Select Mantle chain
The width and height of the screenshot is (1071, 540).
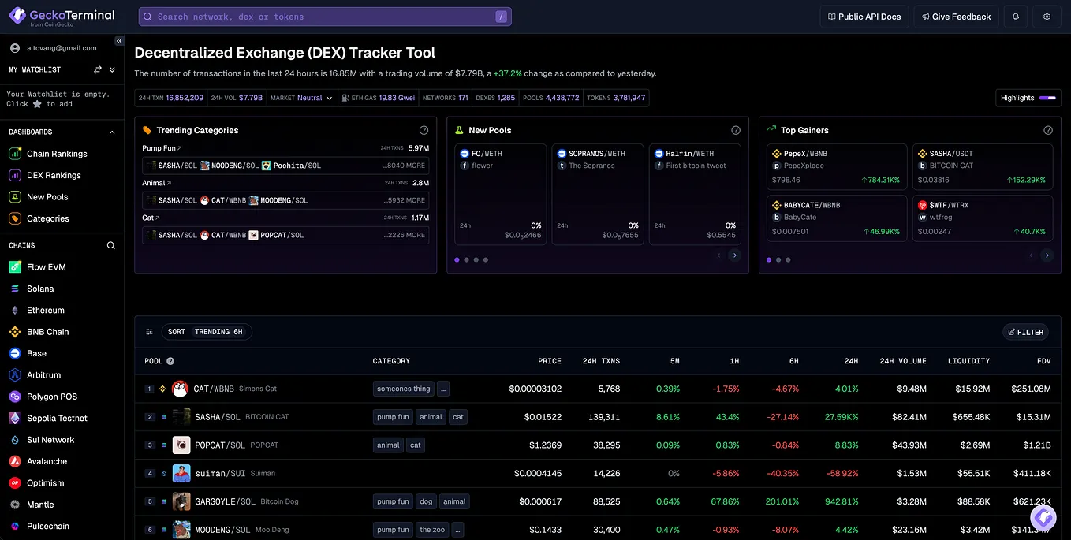40,505
